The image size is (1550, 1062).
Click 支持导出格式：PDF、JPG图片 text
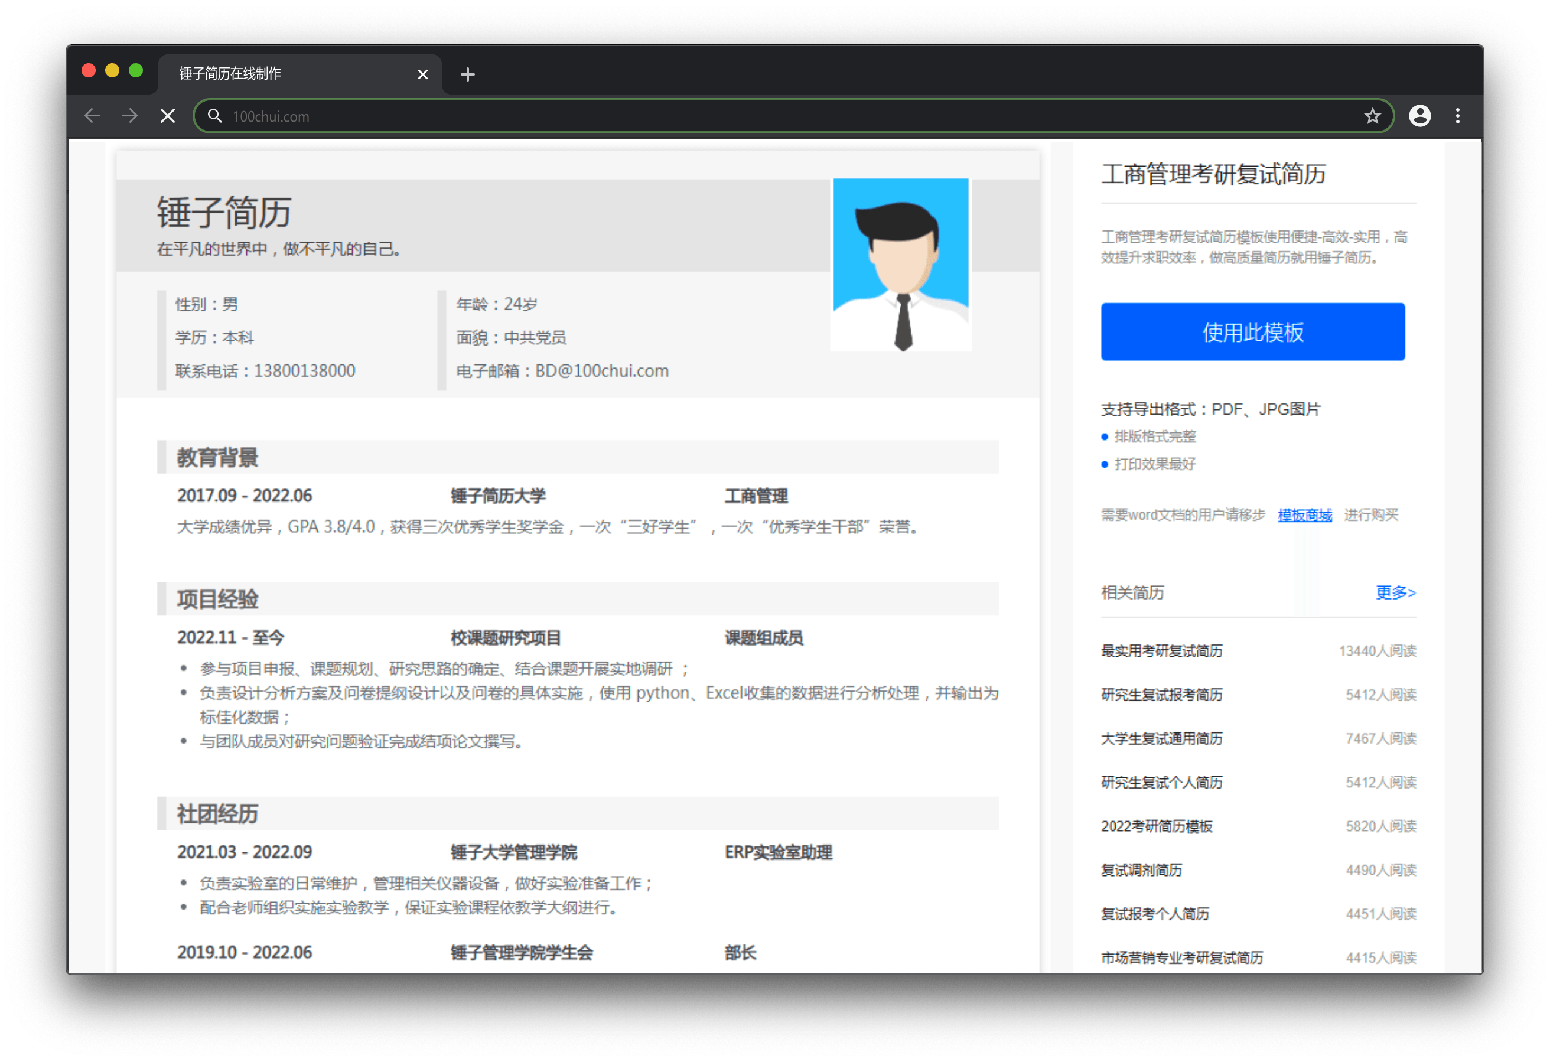coord(1210,409)
